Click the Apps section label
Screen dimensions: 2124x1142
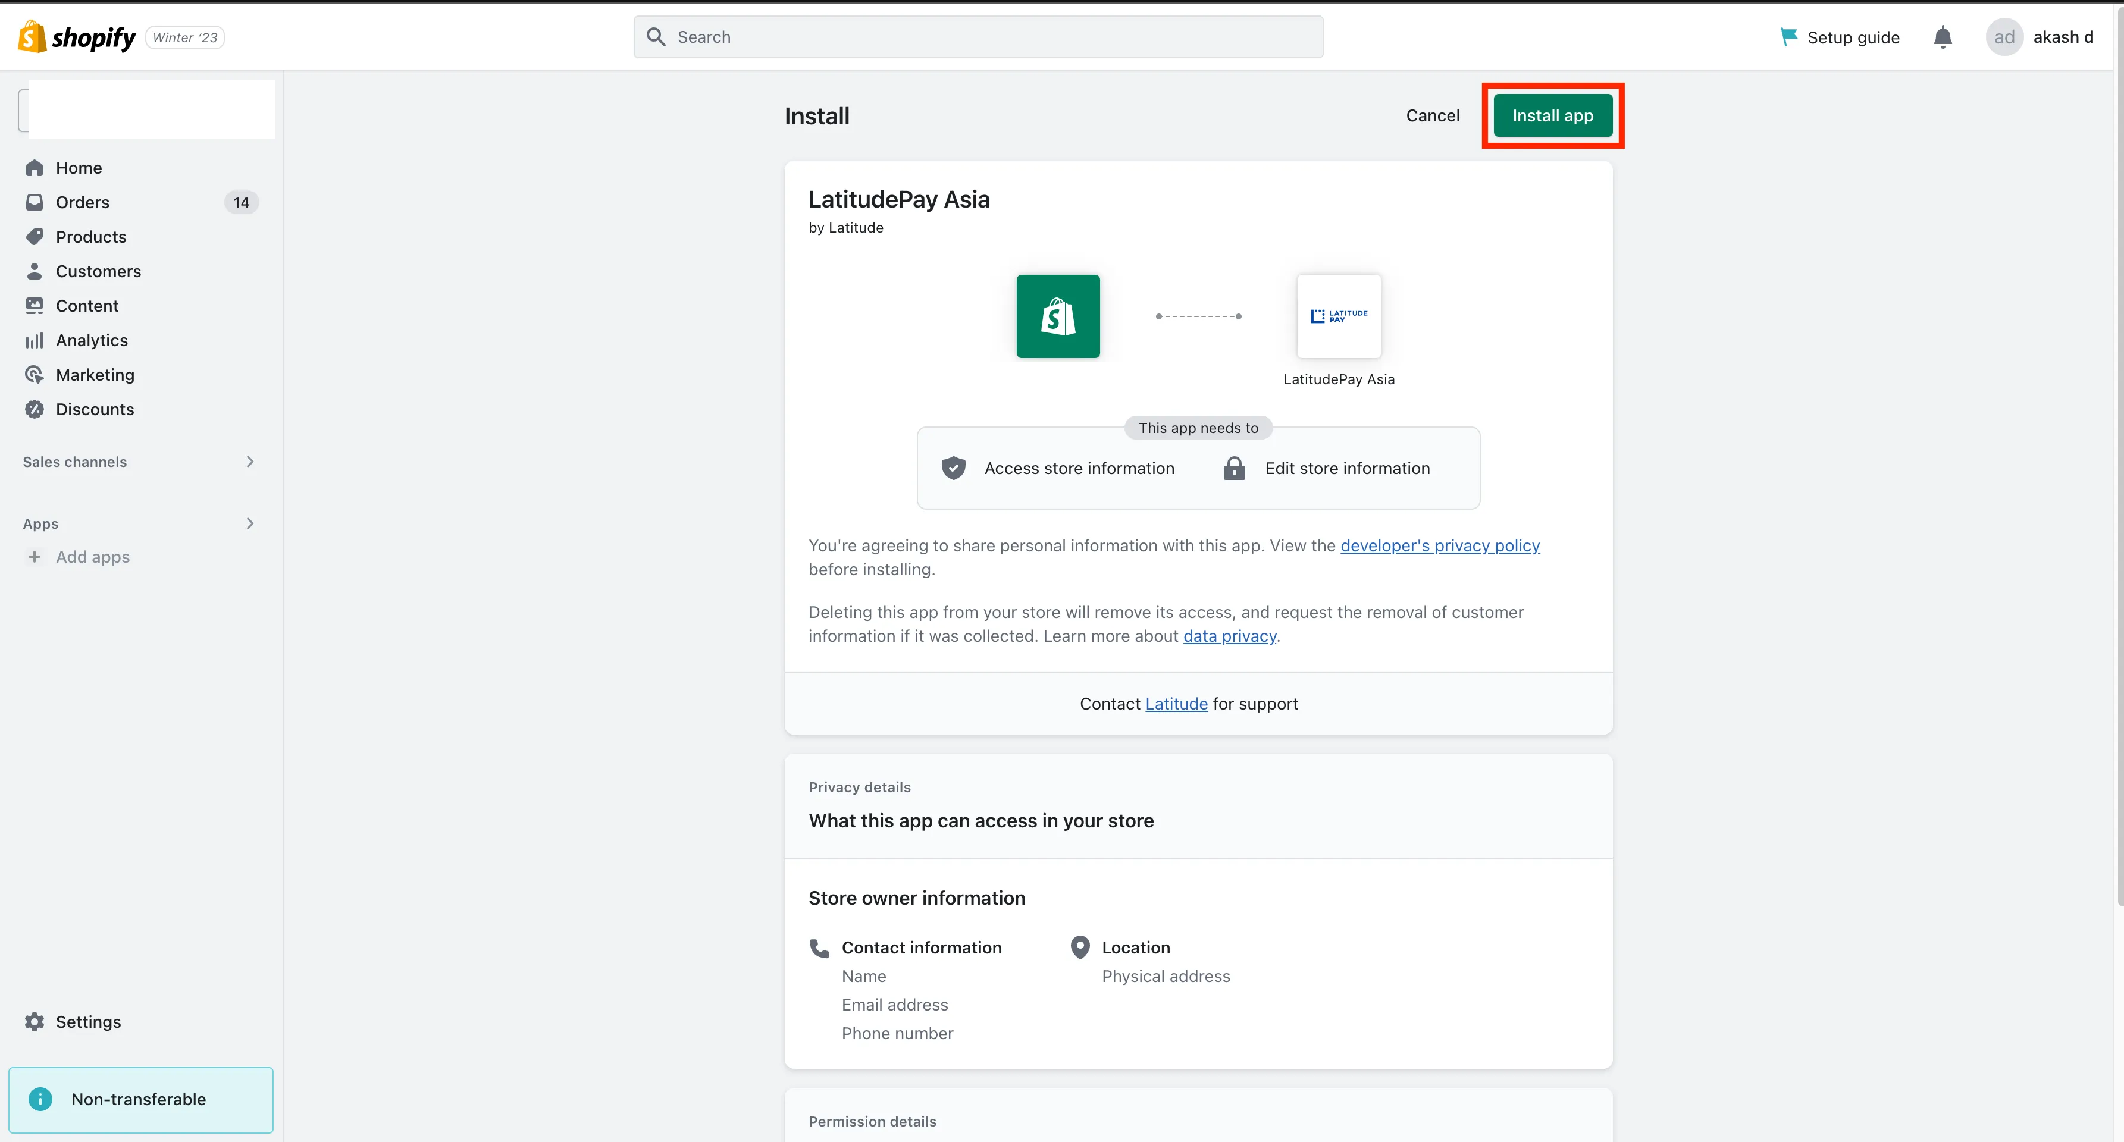[40, 523]
